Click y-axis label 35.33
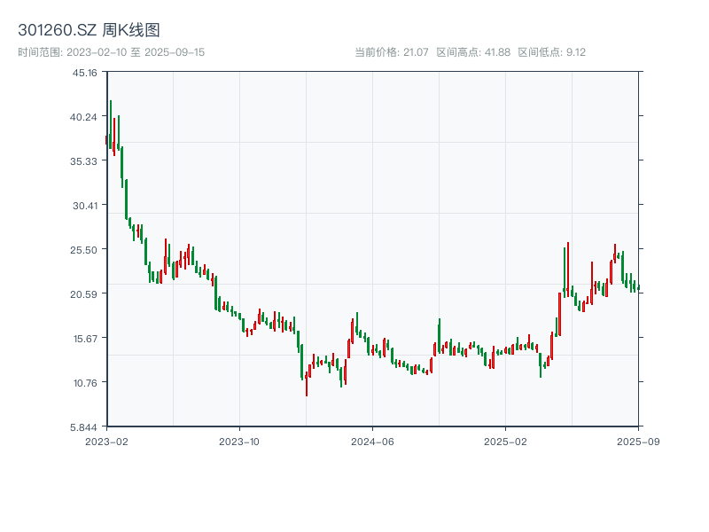Image resolution: width=709 pixels, height=532 pixels. point(83,161)
